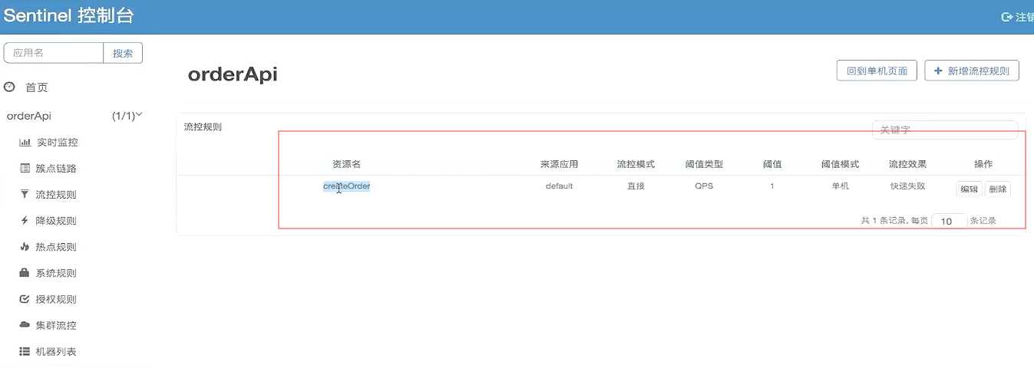Focus the 应用名 search field
Viewport: 1034px width, 378px height.
point(54,53)
